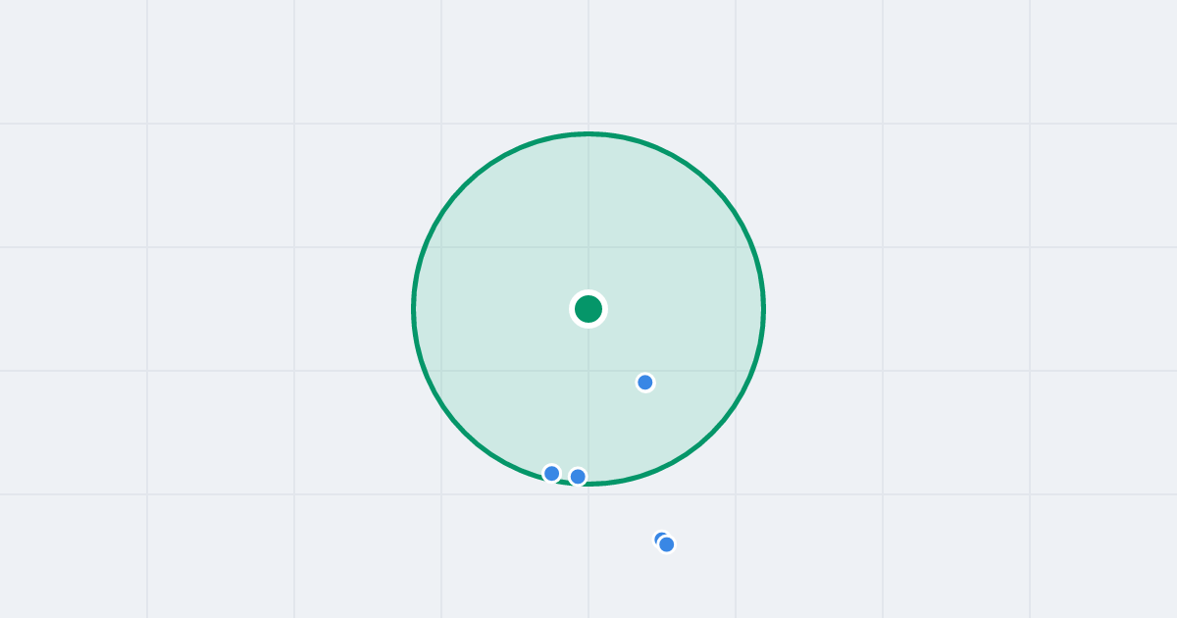The image size is (1177, 618).
Task: Click the empty grid cell in the top-left corner
Action: [74, 62]
